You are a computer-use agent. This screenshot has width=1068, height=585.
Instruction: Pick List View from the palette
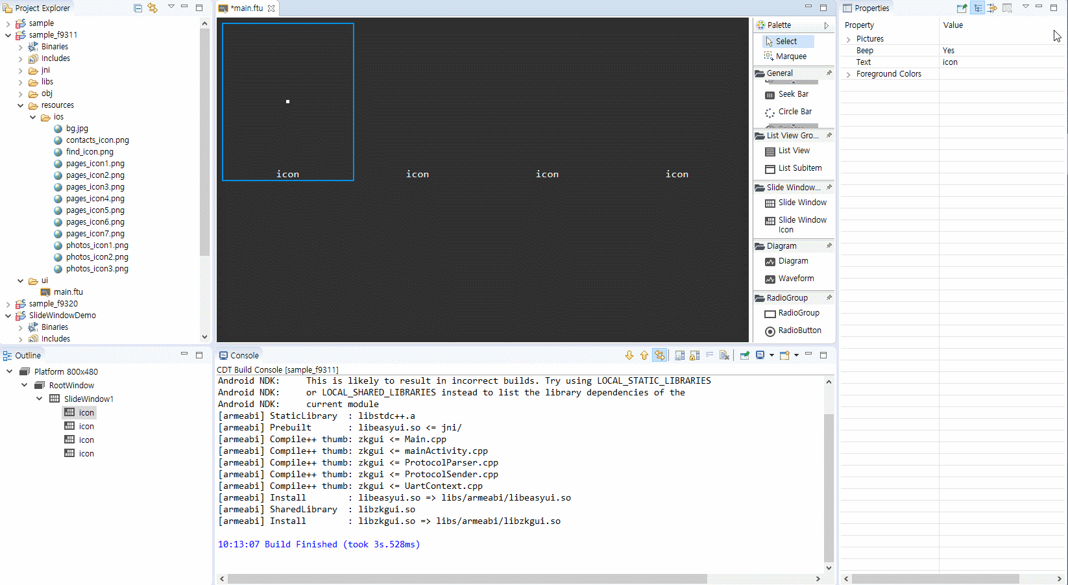(788, 151)
